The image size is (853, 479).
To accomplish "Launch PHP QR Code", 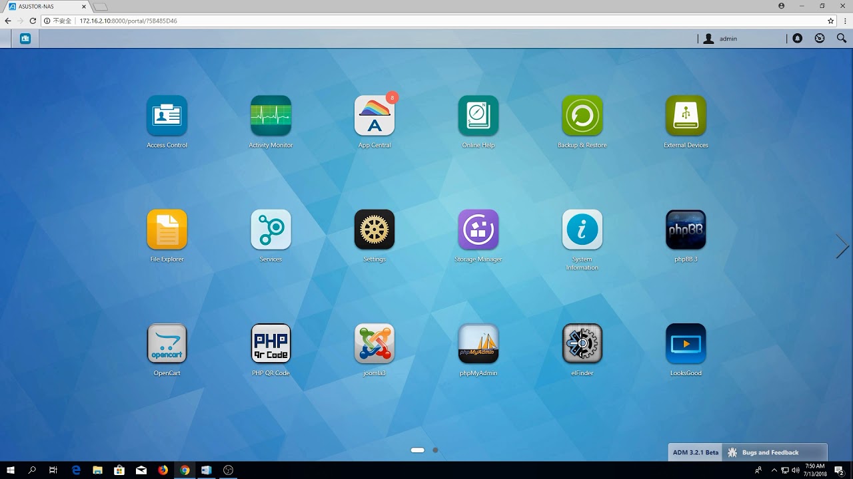I will pos(271,343).
